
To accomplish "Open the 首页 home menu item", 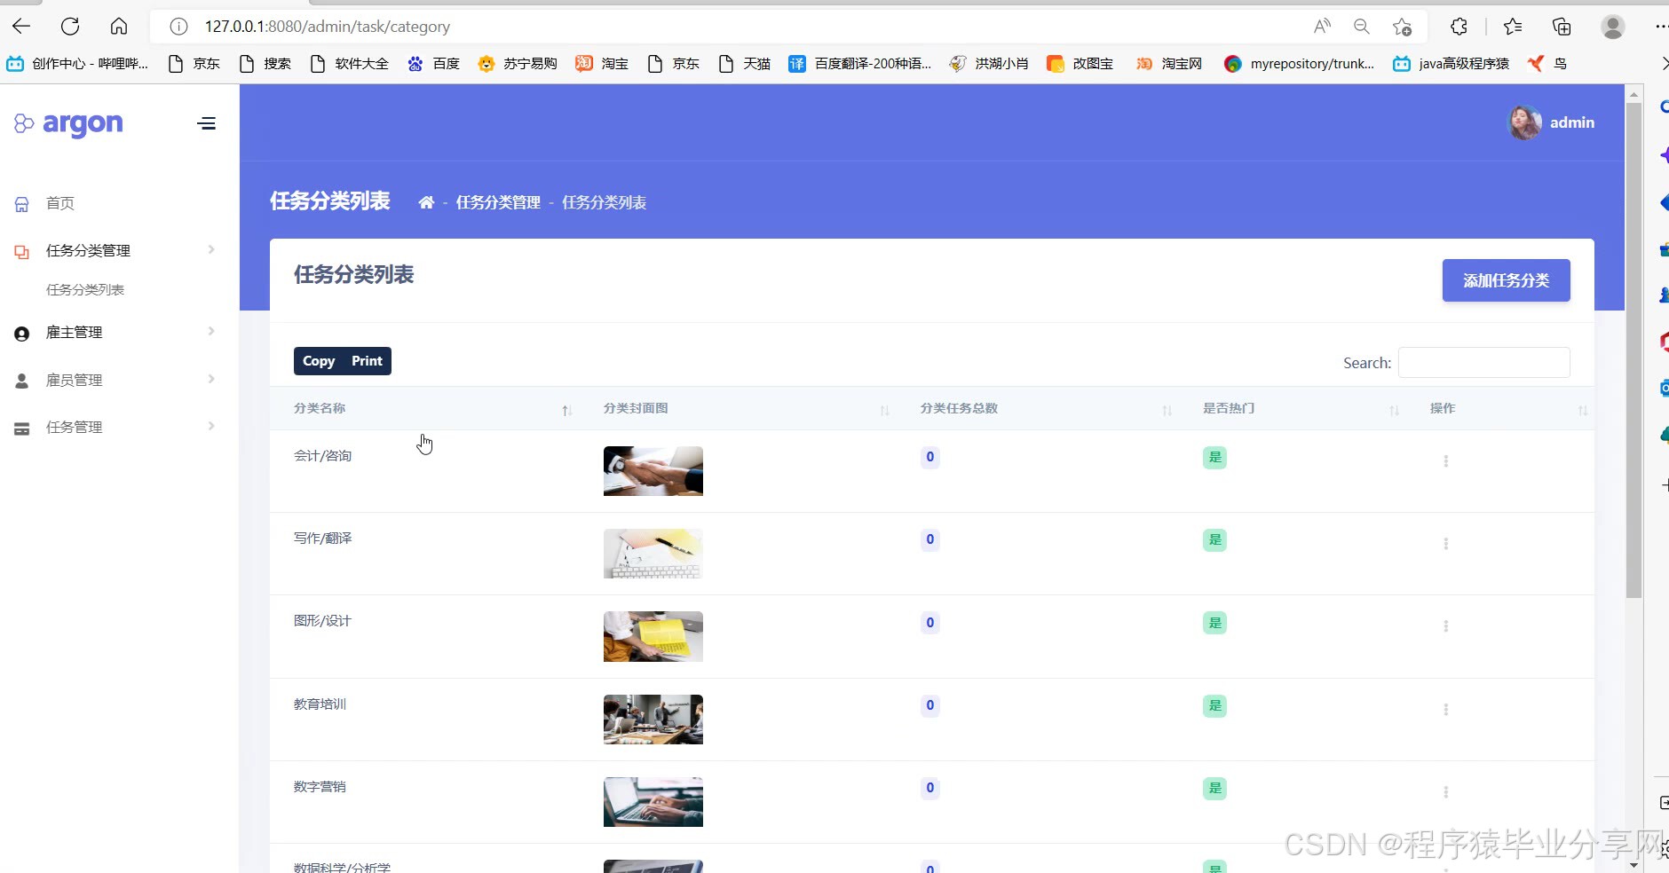I will [60, 203].
